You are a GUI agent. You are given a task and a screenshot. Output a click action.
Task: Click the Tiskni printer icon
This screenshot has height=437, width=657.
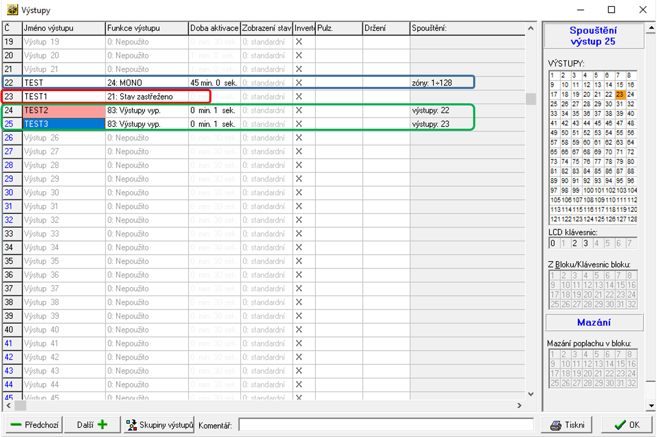pyautogui.click(x=555, y=425)
